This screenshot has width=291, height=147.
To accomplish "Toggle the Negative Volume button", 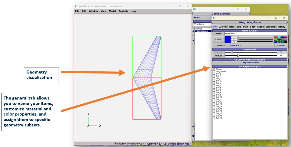I will [x=251, y=63].
